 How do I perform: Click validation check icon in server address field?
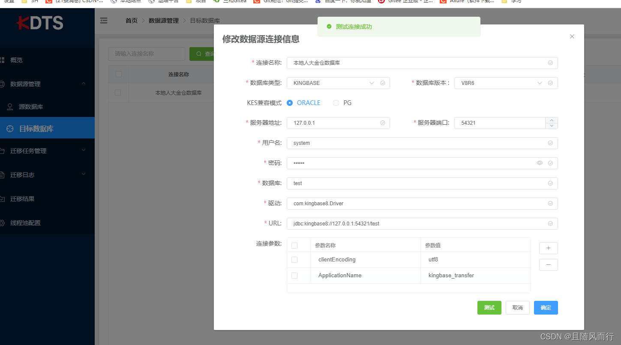tap(382, 123)
